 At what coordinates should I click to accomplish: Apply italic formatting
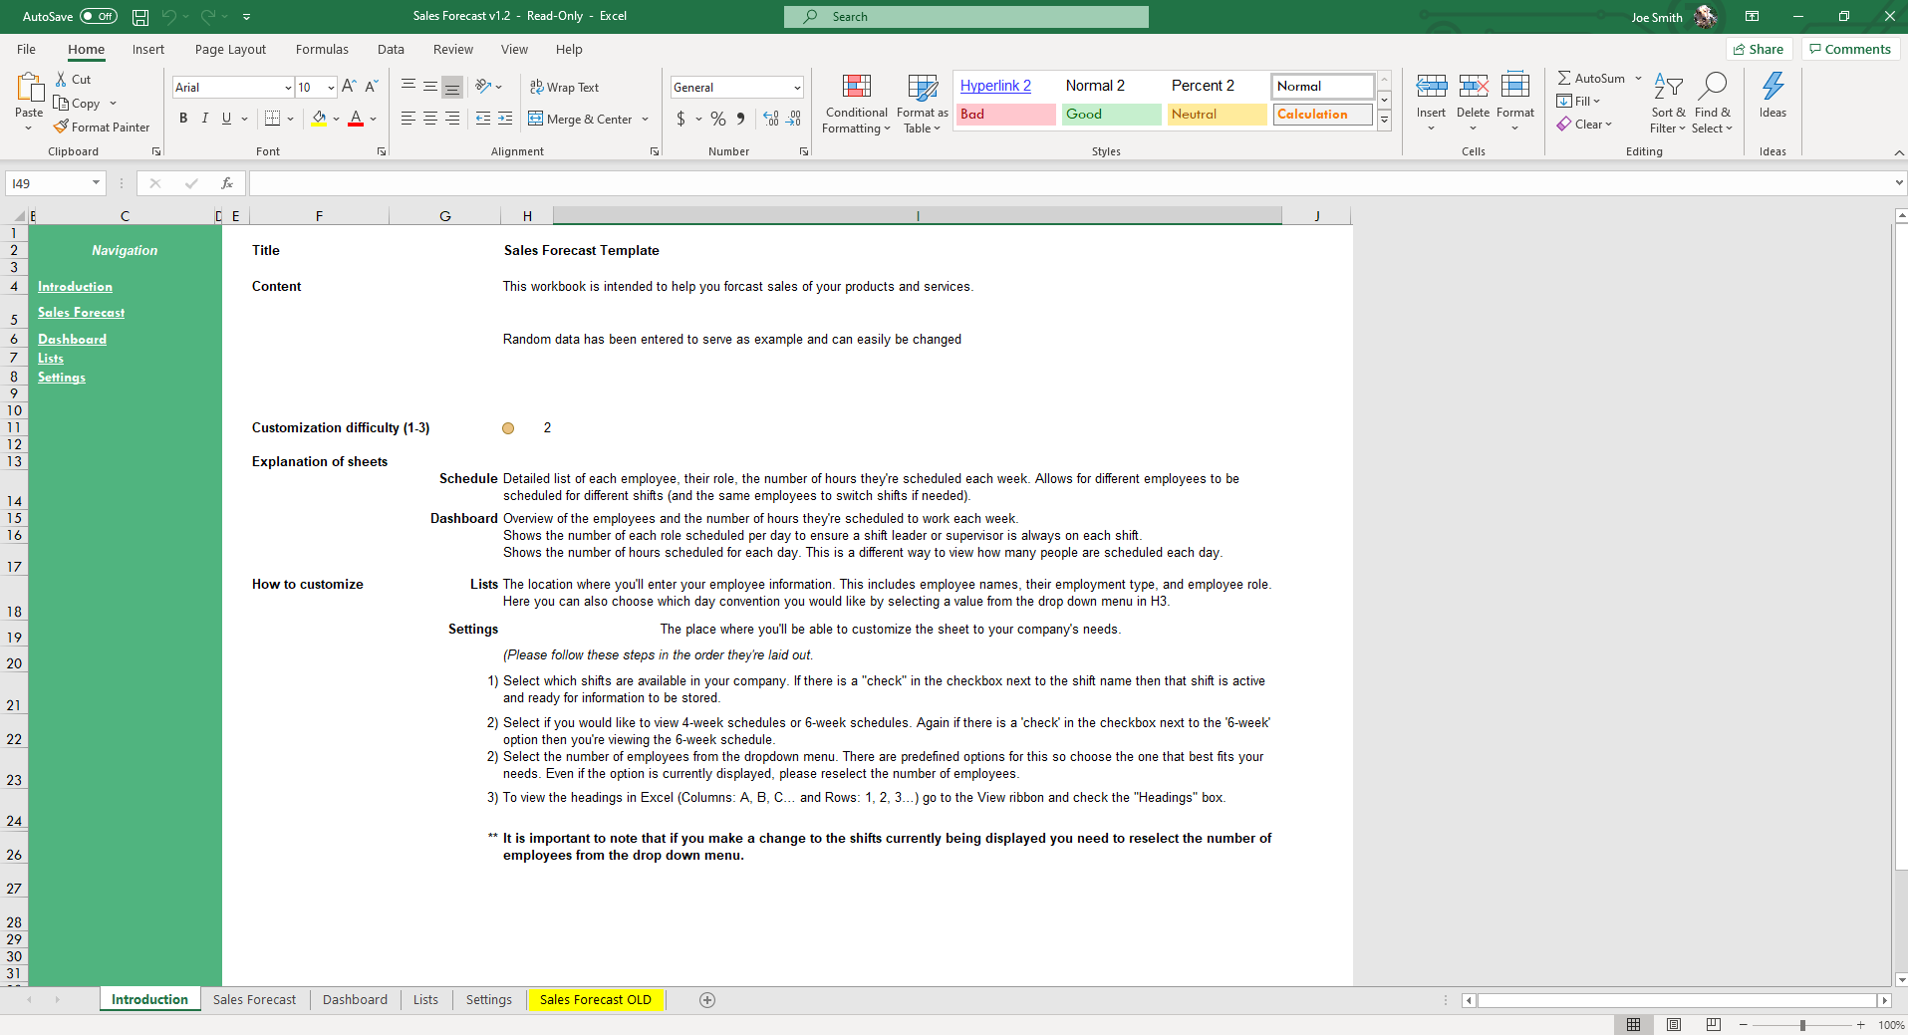[x=205, y=118]
